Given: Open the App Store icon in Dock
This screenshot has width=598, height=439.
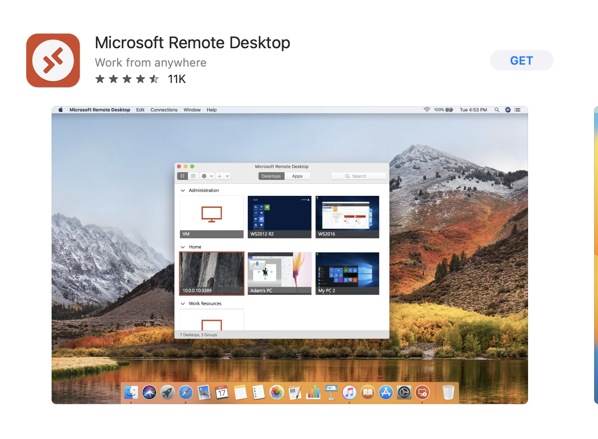Looking at the screenshot, I should pos(385,392).
